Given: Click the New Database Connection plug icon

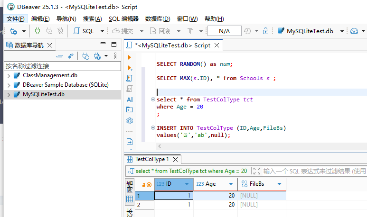Looking at the screenshot, I should pyautogui.click(x=14, y=31).
